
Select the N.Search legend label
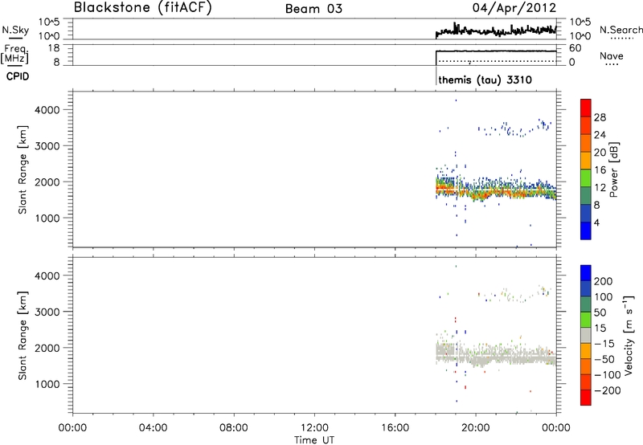point(621,30)
